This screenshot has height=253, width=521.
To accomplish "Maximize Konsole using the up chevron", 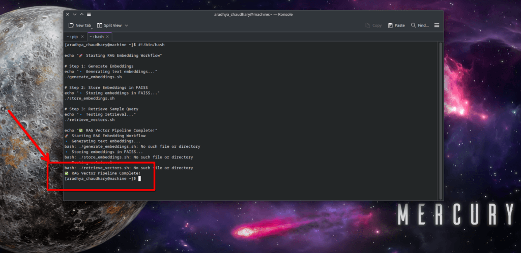I will (x=82, y=14).
